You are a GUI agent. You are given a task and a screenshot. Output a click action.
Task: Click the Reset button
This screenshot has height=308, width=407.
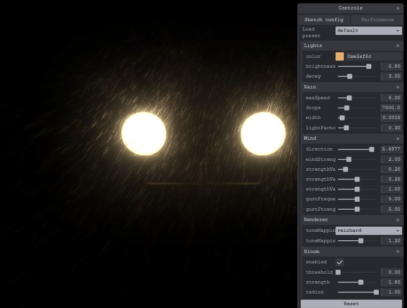(351, 304)
